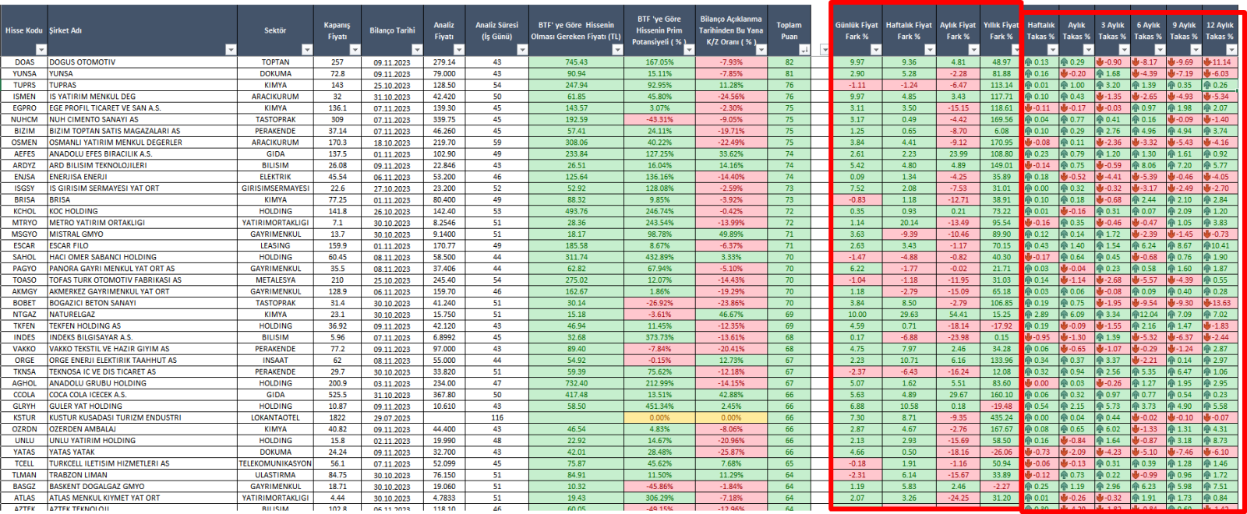The width and height of the screenshot is (1247, 514).
Task: Click green arrow in NTGAZ Haftalık Takas cell
Action: pos(1029,315)
